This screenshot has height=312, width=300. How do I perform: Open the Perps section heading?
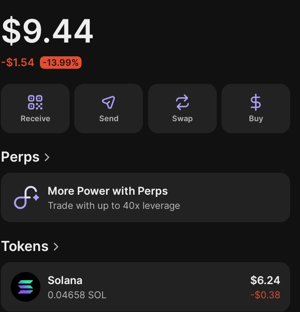pos(20,157)
